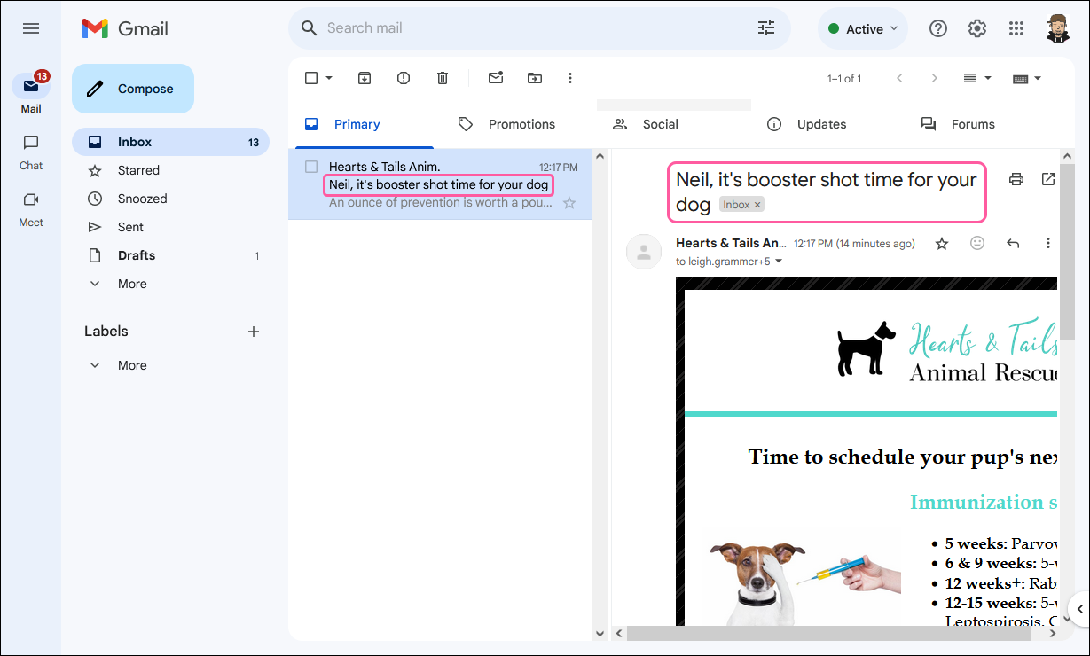This screenshot has height=656, width=1090.
Task: Open the main menu hamburger icon
Action: click(x=31, y=28)
